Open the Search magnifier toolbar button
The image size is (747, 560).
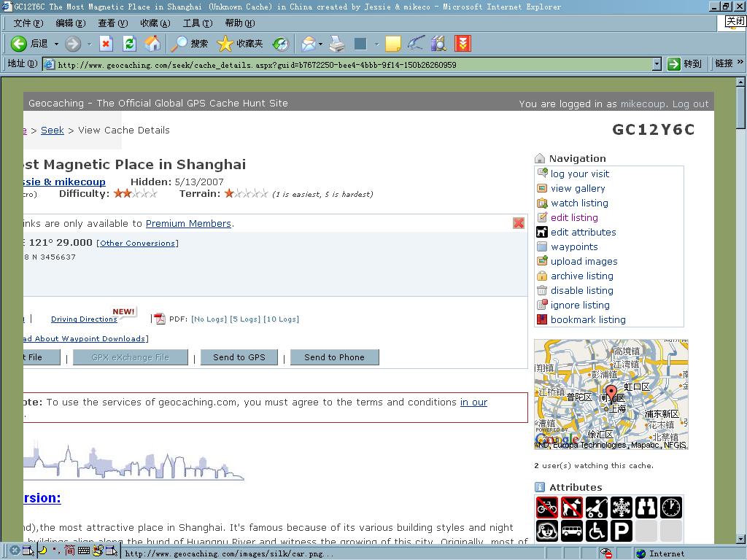click(190, 44)
